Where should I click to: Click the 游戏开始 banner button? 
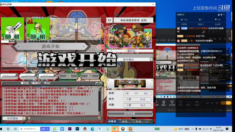pyautogui.click(x=51, y=46)
